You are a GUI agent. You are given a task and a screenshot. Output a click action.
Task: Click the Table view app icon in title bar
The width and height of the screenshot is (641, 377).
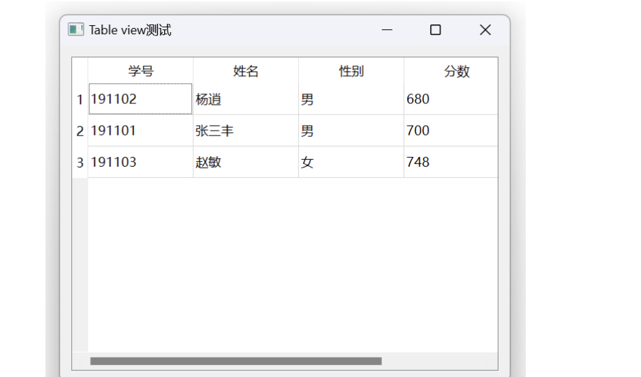pyautogui.click(x=75, y=29)
